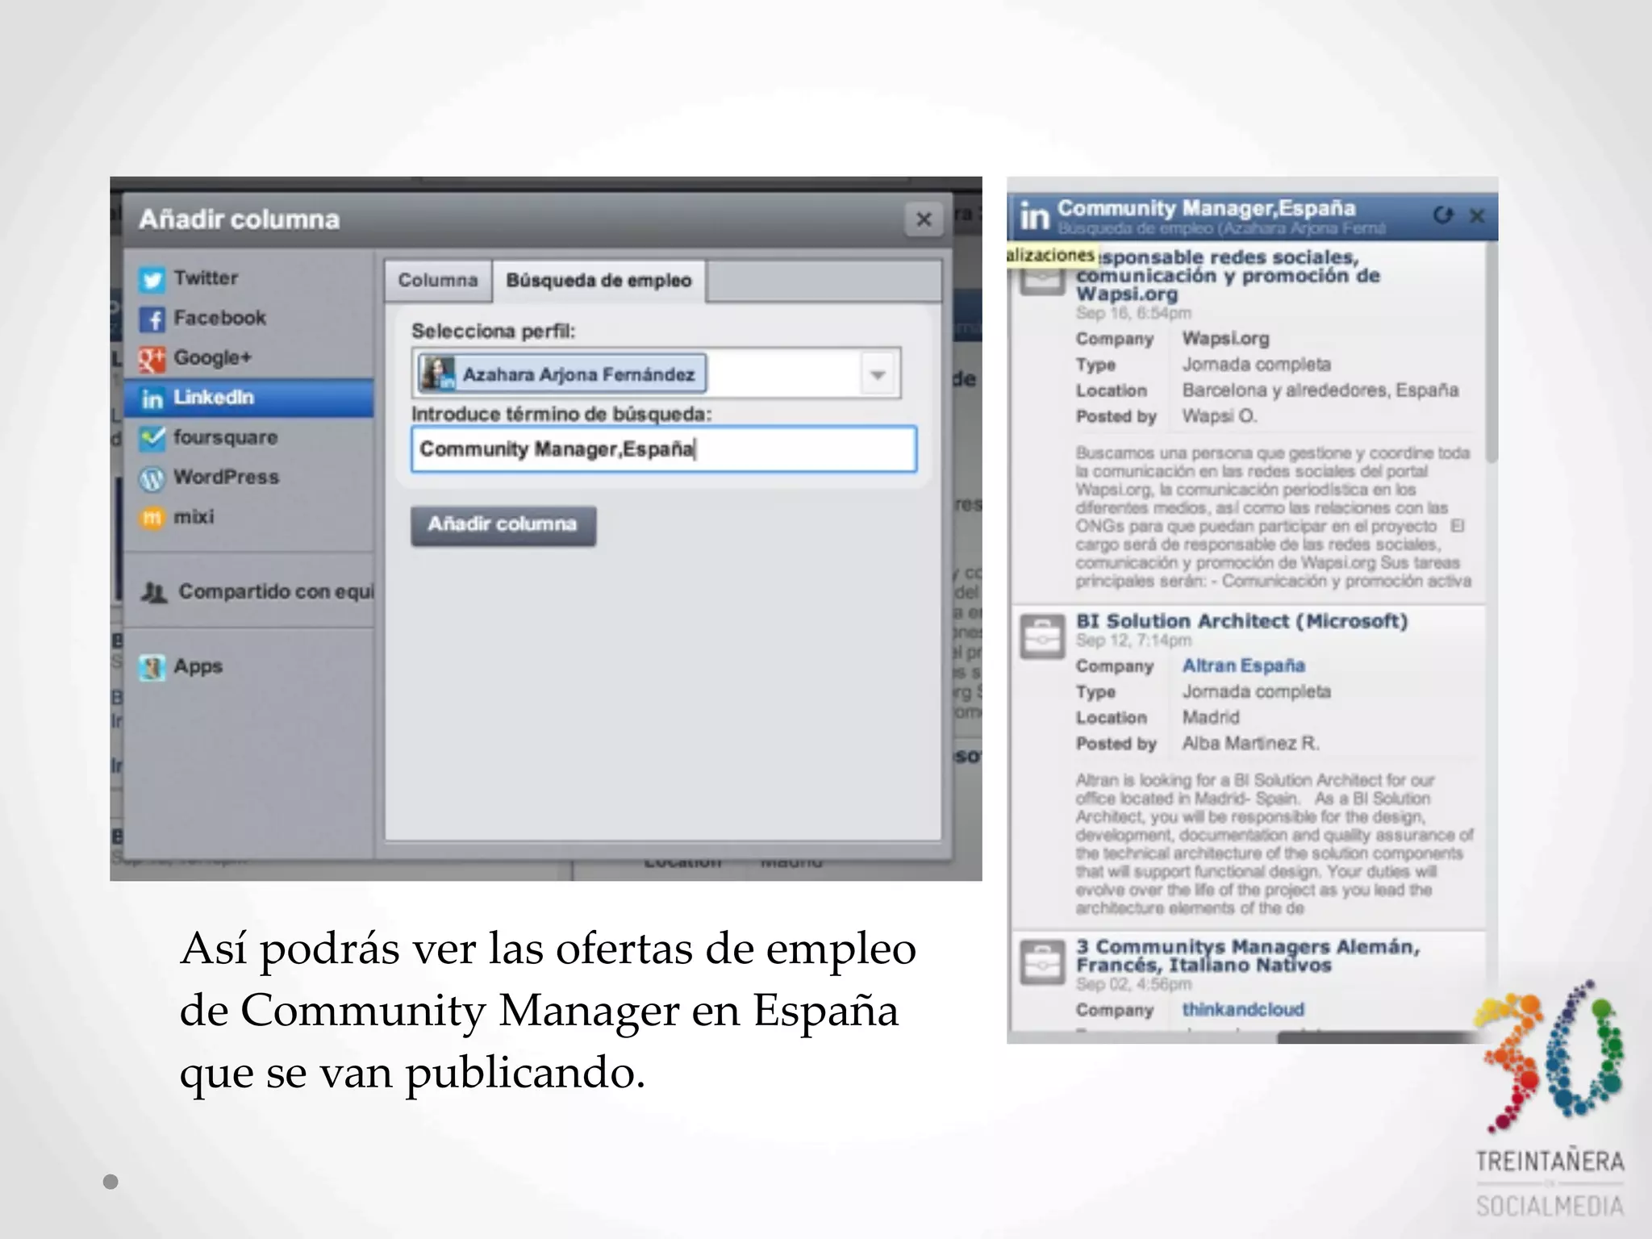Click 'Sep 16, 6:54pm' timestamp
The image size is (1652, 1239).
tap(1133, 313)
